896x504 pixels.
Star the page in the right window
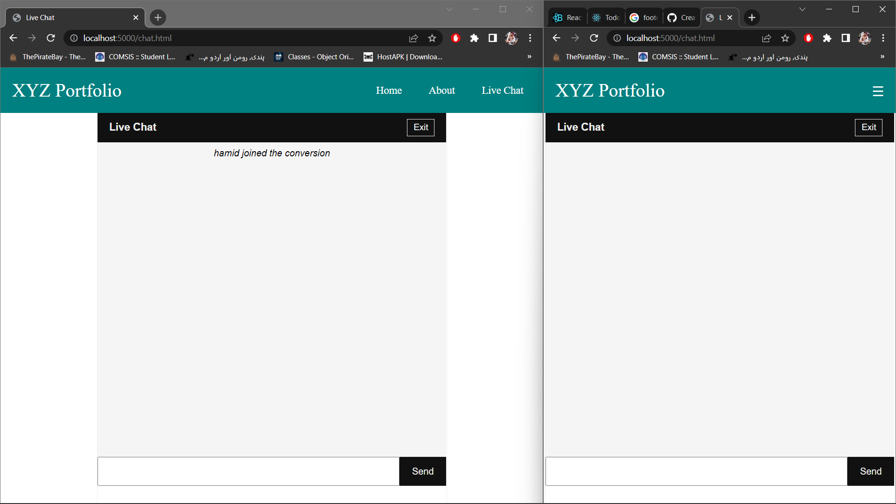click(785, 38)
